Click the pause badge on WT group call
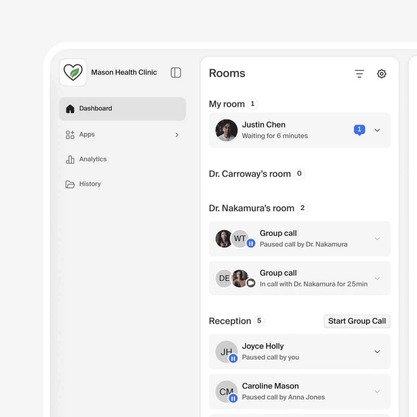The width and height of the screenshot is (417, 417). tap(251, 243)
